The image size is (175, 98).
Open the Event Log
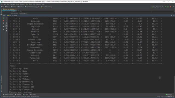169,95
